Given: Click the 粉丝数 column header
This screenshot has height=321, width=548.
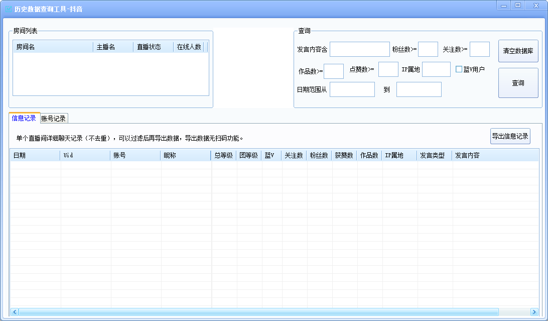Looking at the screenshot, I should pyautogui.click(x=319, y=155).
